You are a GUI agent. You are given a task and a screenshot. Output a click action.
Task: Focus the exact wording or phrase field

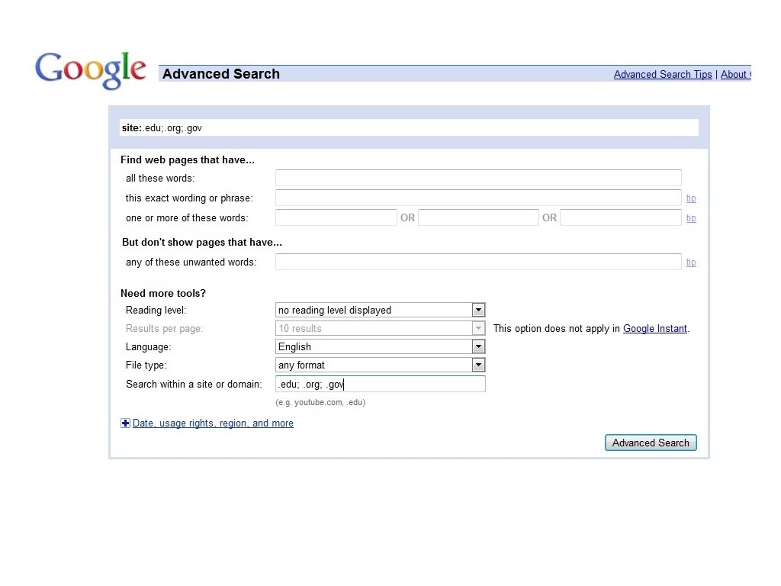point(477,198)
